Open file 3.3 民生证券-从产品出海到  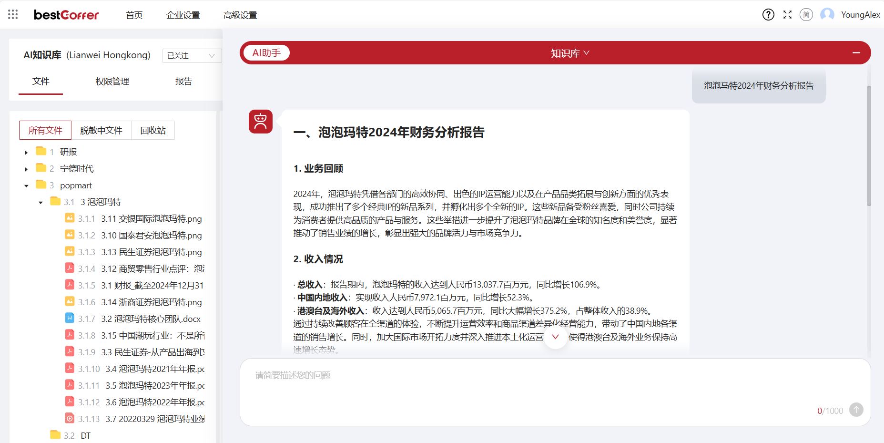point(152,352)
